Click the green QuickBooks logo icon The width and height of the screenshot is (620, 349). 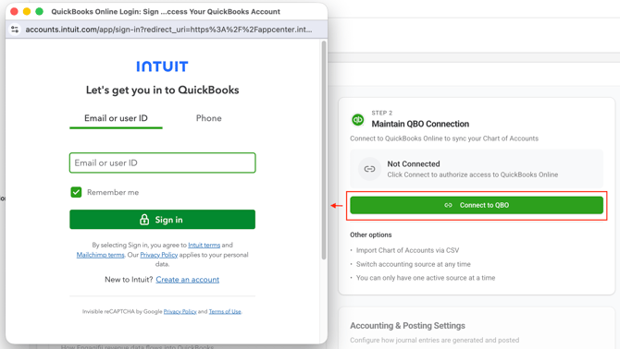coord(358,119)
